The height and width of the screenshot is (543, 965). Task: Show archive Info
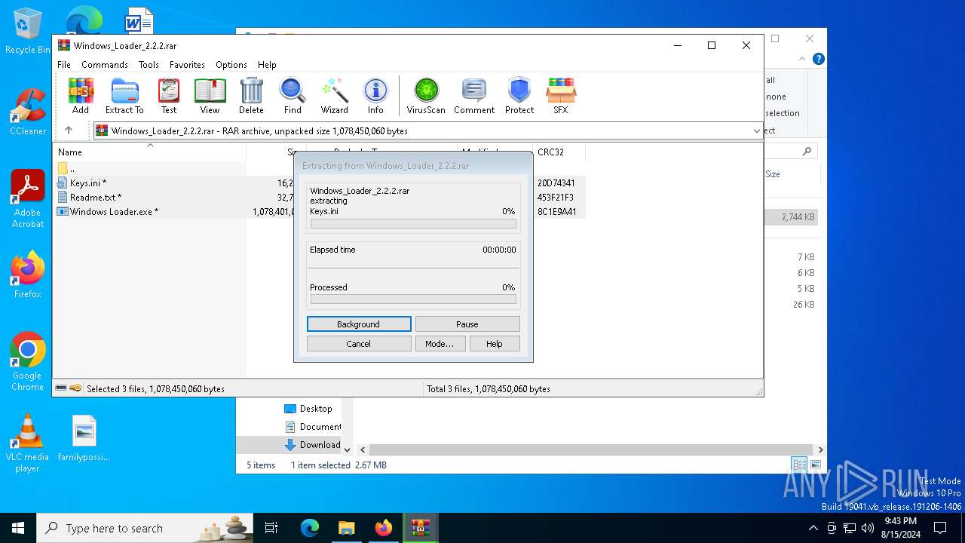click(375, 96)
